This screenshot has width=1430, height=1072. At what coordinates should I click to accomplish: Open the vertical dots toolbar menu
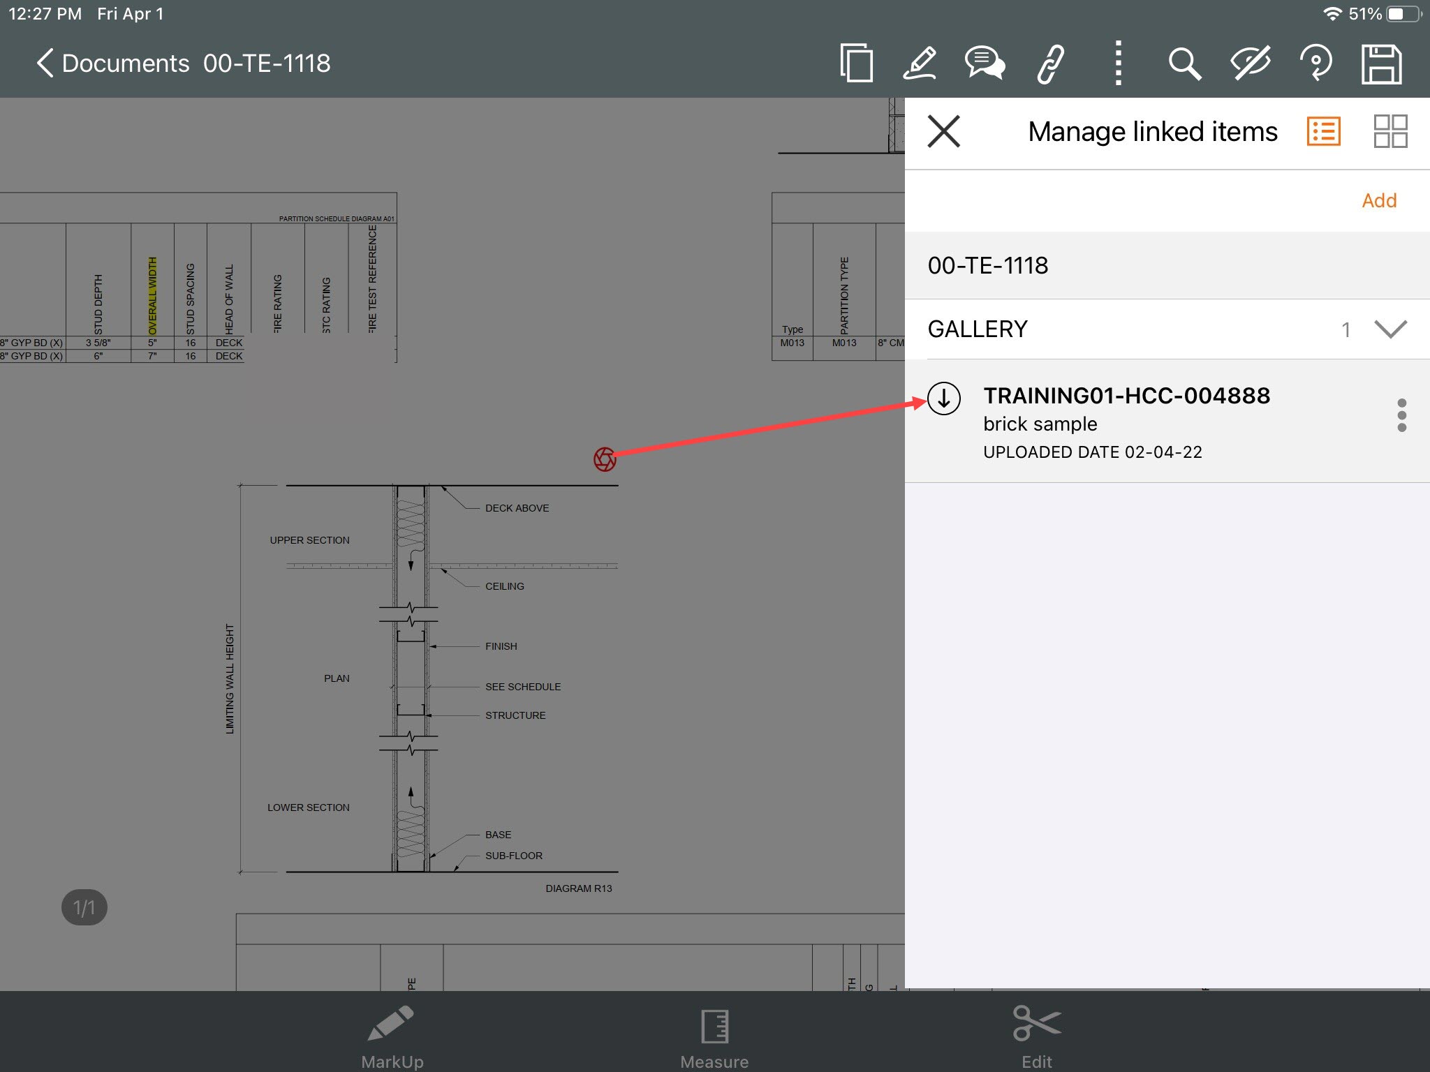click(x=1118, y=63)
